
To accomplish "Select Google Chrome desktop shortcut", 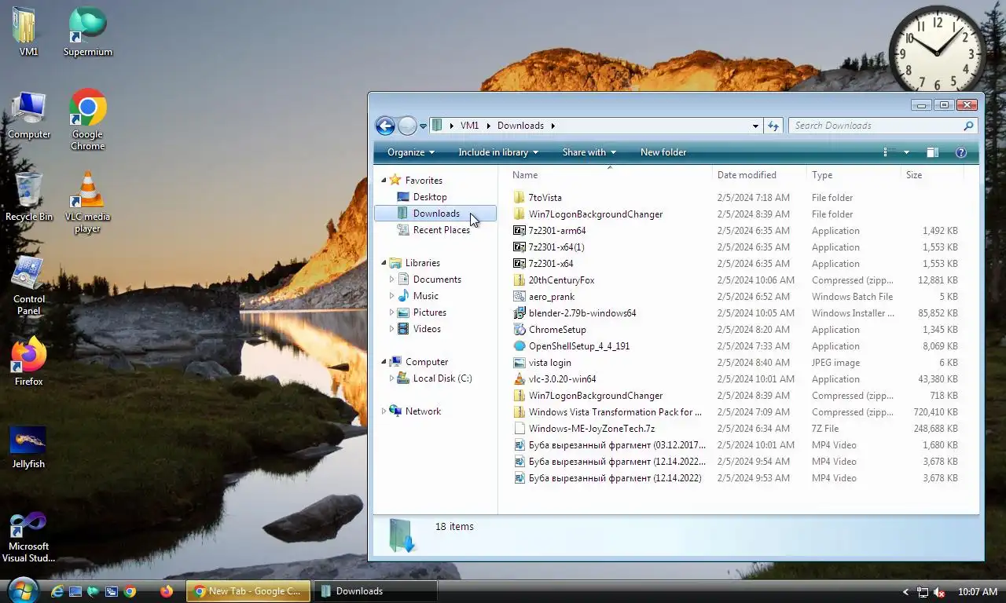I will (x=88, y=119).
